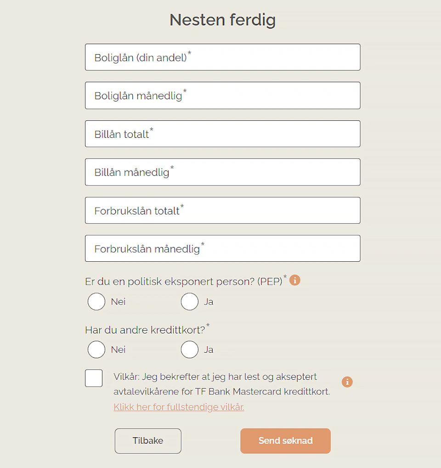Focus the Boliglån (din andel) field
441x468 pixels.
tap(222, 57)
